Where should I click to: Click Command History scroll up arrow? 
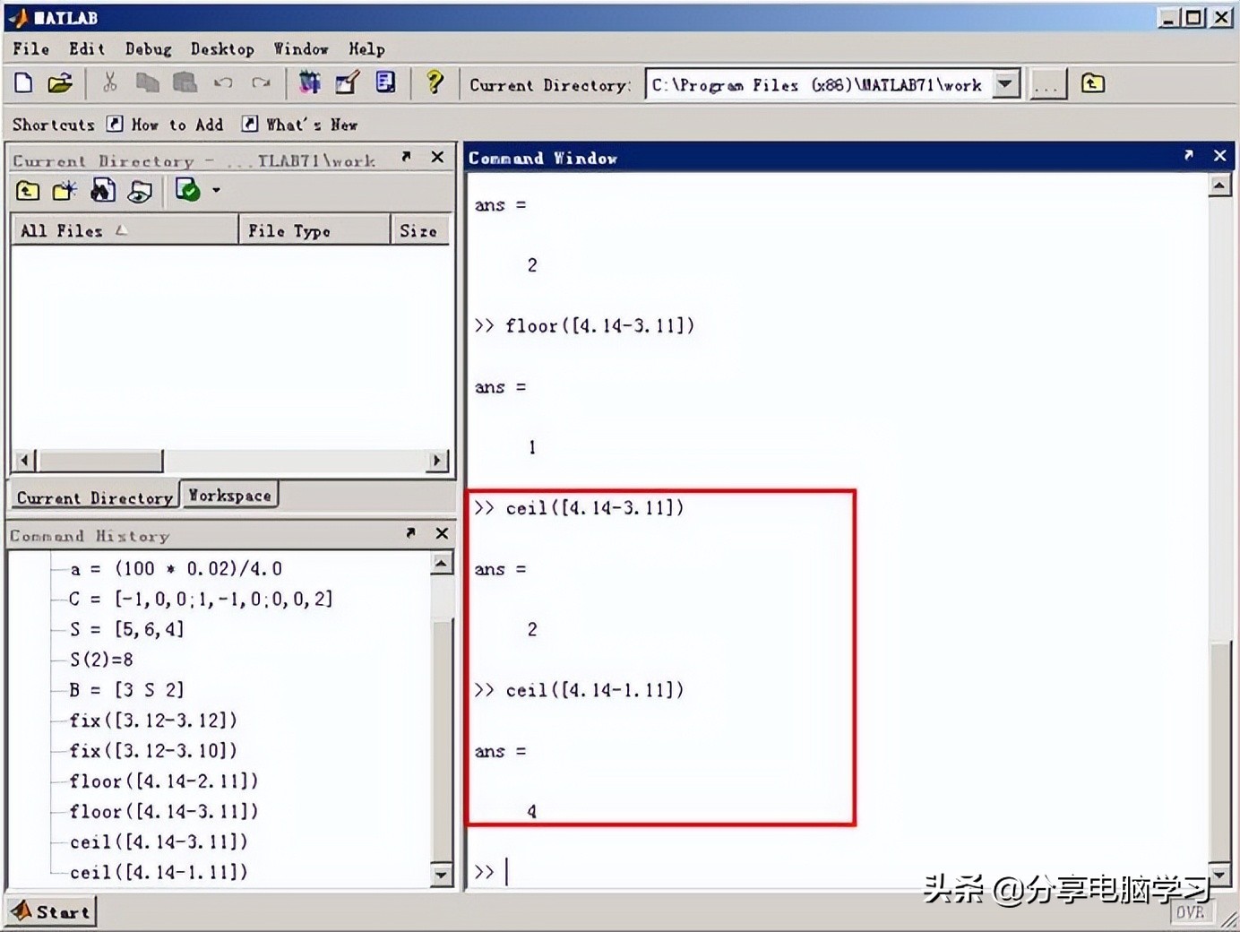pyautogui.click(x=442, y=564)
